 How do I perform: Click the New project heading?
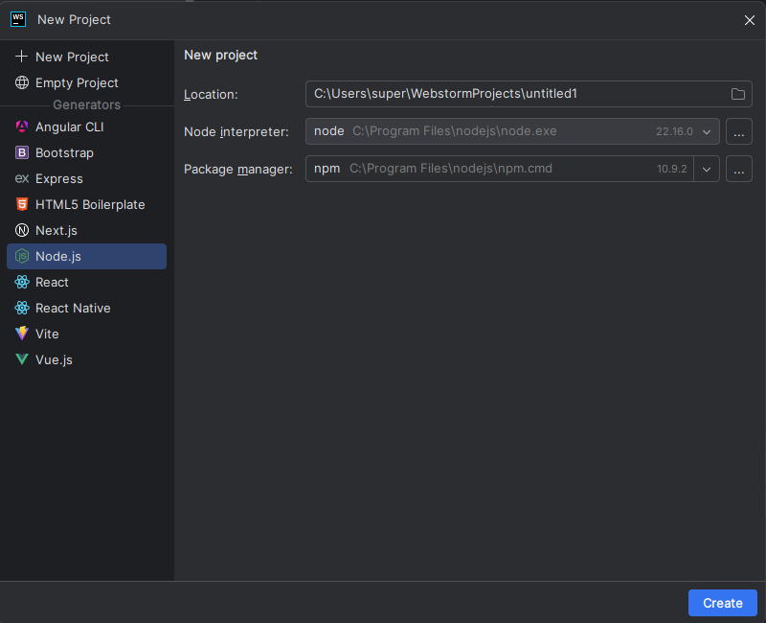(x=221, y=55)
